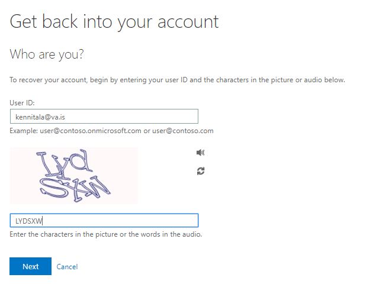
Task: Refresh the captcha image
Action: tap(201, 171)
